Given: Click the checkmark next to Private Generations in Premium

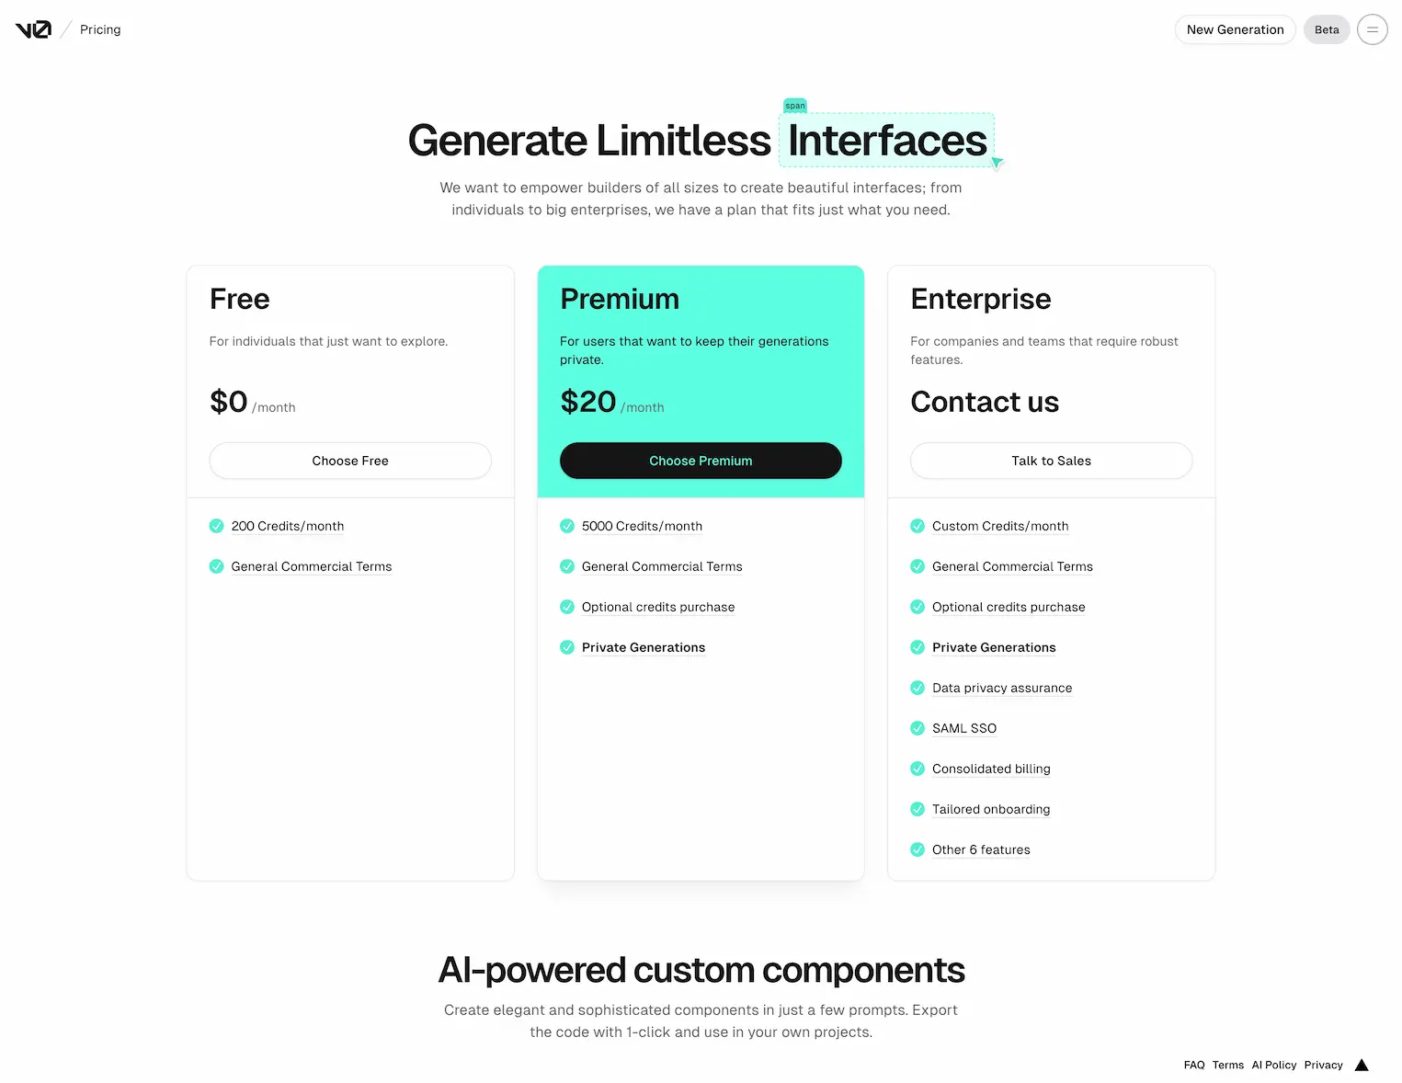Looking at the screenshot, I should [x=567, y=647].
